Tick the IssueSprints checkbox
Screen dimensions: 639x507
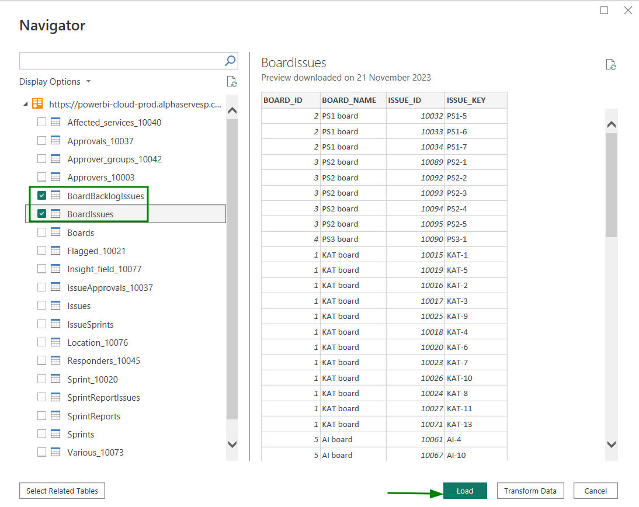pyautogui.click(x=42, y=324)
